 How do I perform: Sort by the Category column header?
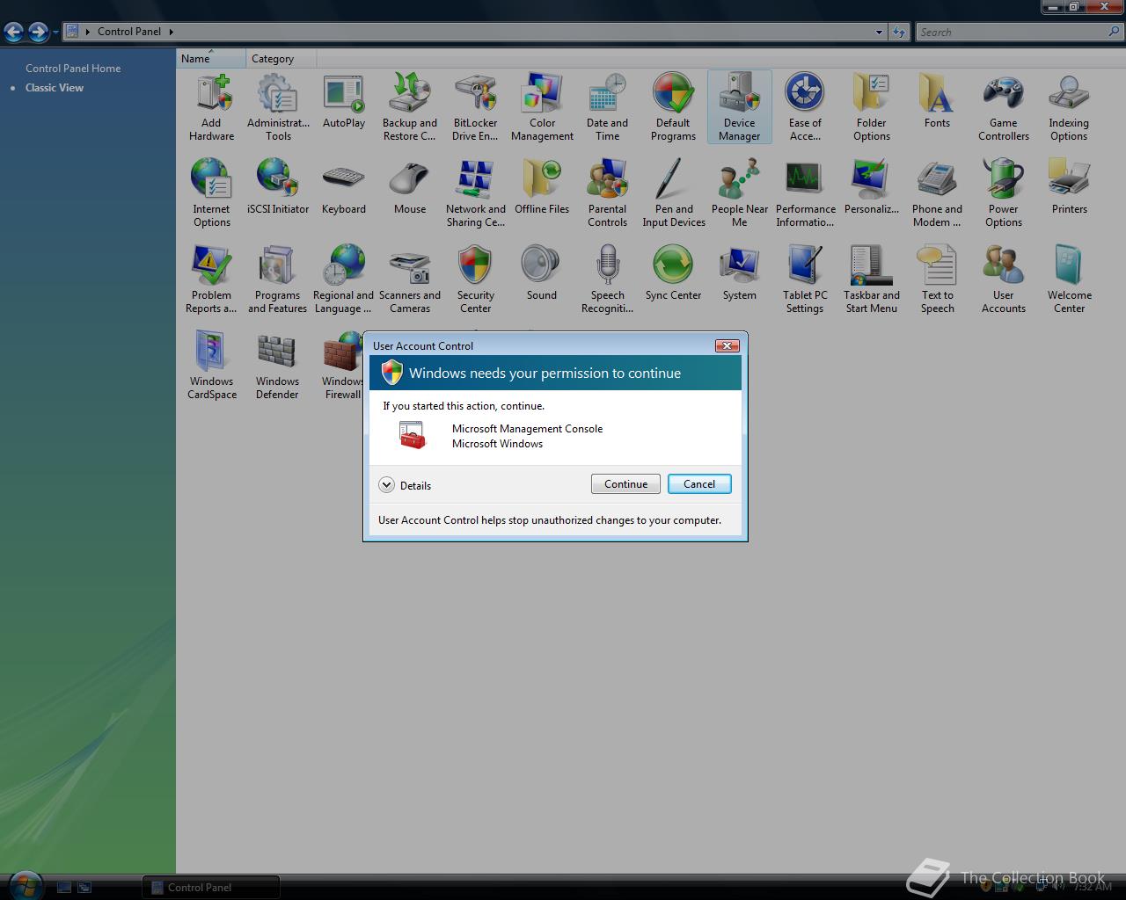(x=281, y=59)
